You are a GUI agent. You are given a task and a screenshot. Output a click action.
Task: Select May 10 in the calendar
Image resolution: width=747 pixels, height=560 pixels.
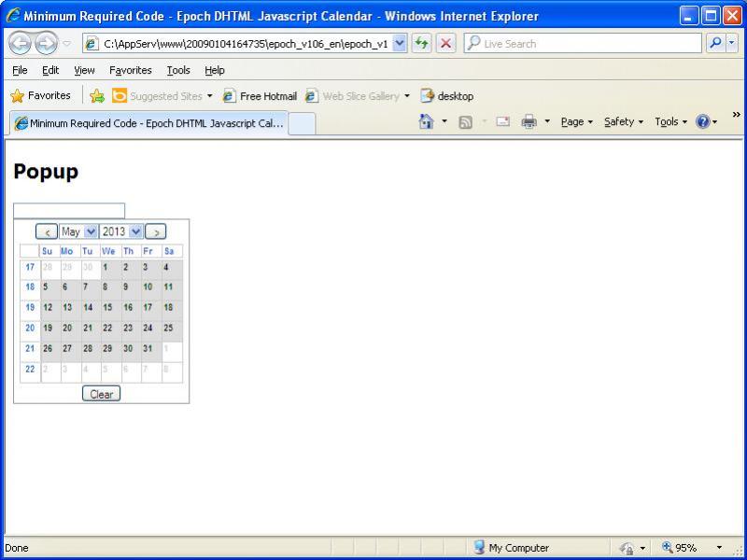(151, 290)
